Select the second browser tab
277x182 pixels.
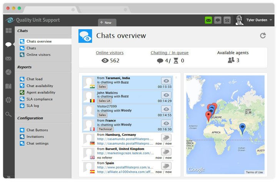tap(104, 10)
